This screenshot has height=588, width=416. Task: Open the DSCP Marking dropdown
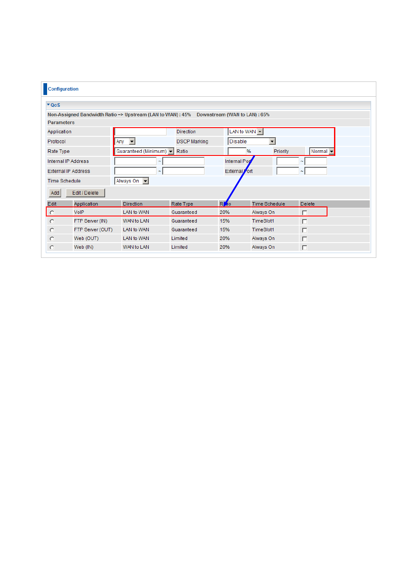pyautogui.click(x=252, y=142)
